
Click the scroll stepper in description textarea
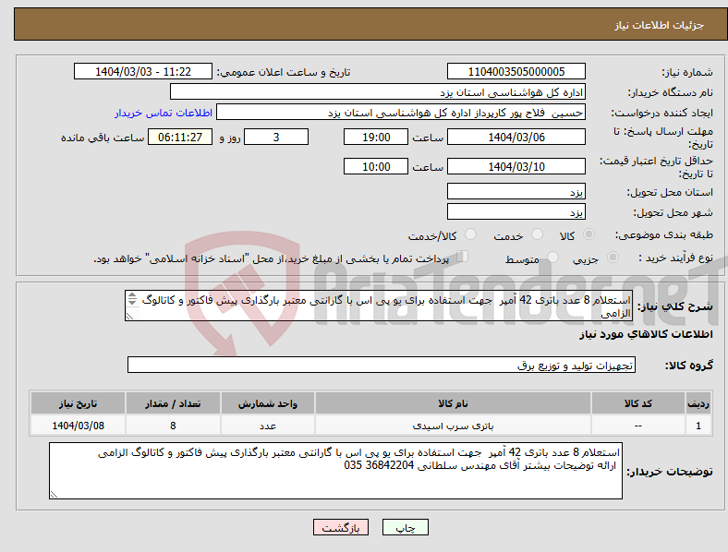(x=132, y=299)
